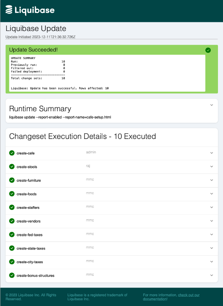Click the success icon beside create-vendors
Image resolution: width=223 pixels, height=306 pixels.
point(11,221)
